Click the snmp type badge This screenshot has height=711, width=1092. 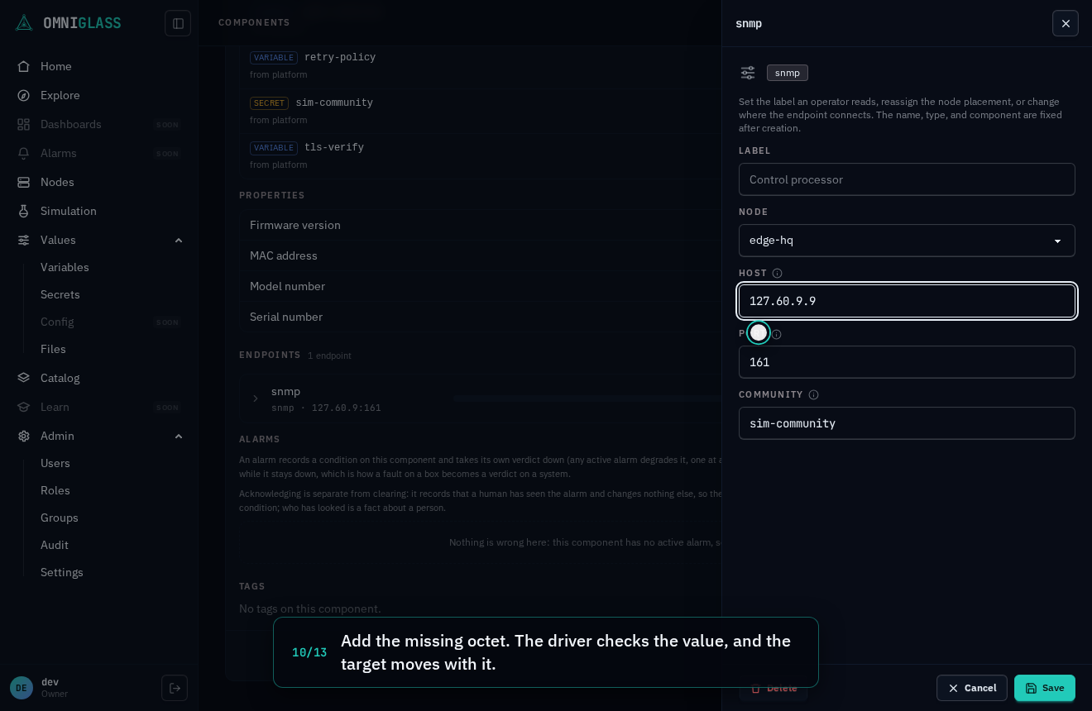coord(788,73)
